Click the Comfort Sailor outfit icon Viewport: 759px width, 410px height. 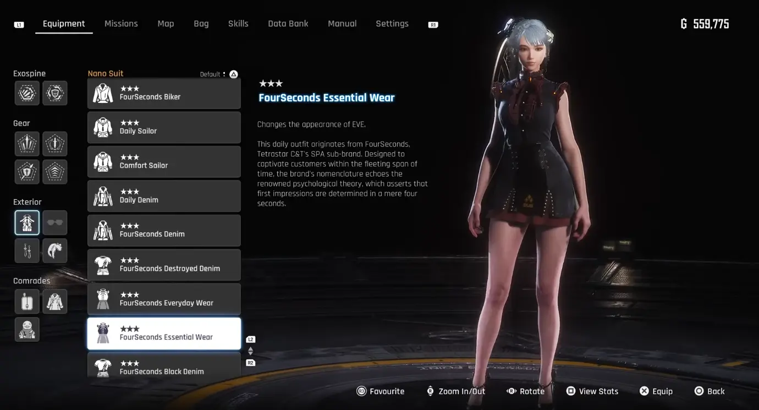[x=103, y=162]
